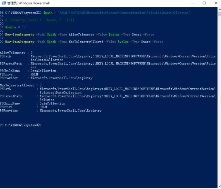Click the final PS C:\WINDOWS\system32> prompt

point(21,125)
